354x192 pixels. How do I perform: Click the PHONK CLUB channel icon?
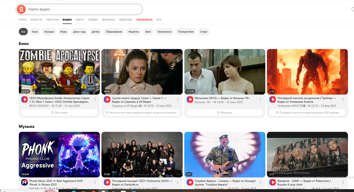click(24, 182)
